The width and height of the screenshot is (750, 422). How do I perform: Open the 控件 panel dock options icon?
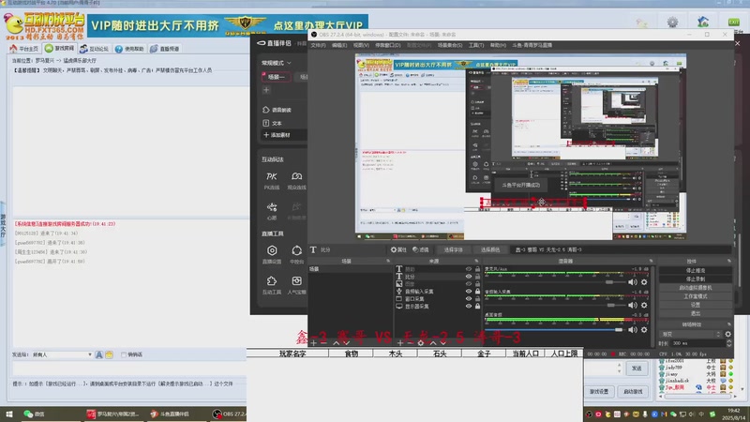[x=729, y=262]
